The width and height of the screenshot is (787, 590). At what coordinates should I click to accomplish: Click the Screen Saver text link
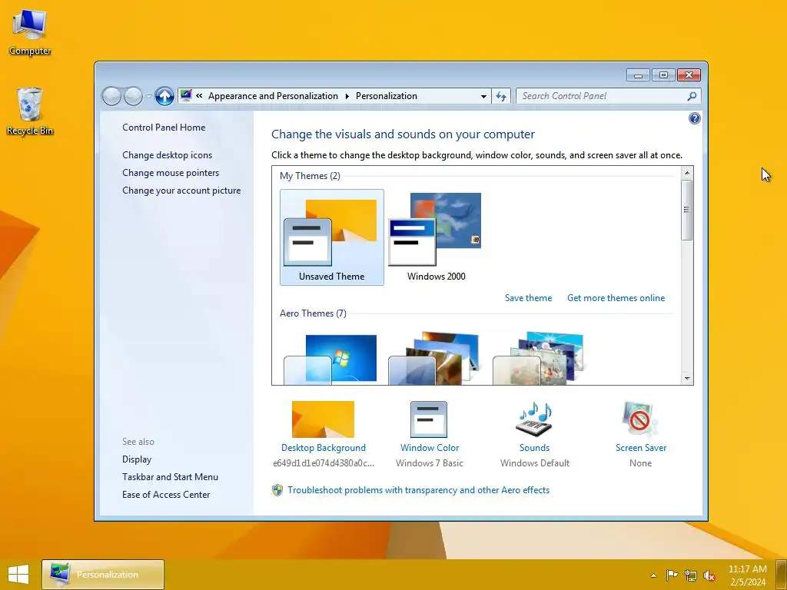tap(641, 448)
